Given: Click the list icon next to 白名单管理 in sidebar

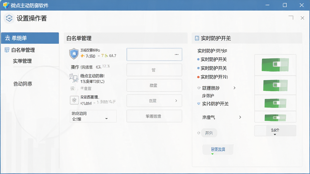Looking at the screenshot, I should point(7,50).
